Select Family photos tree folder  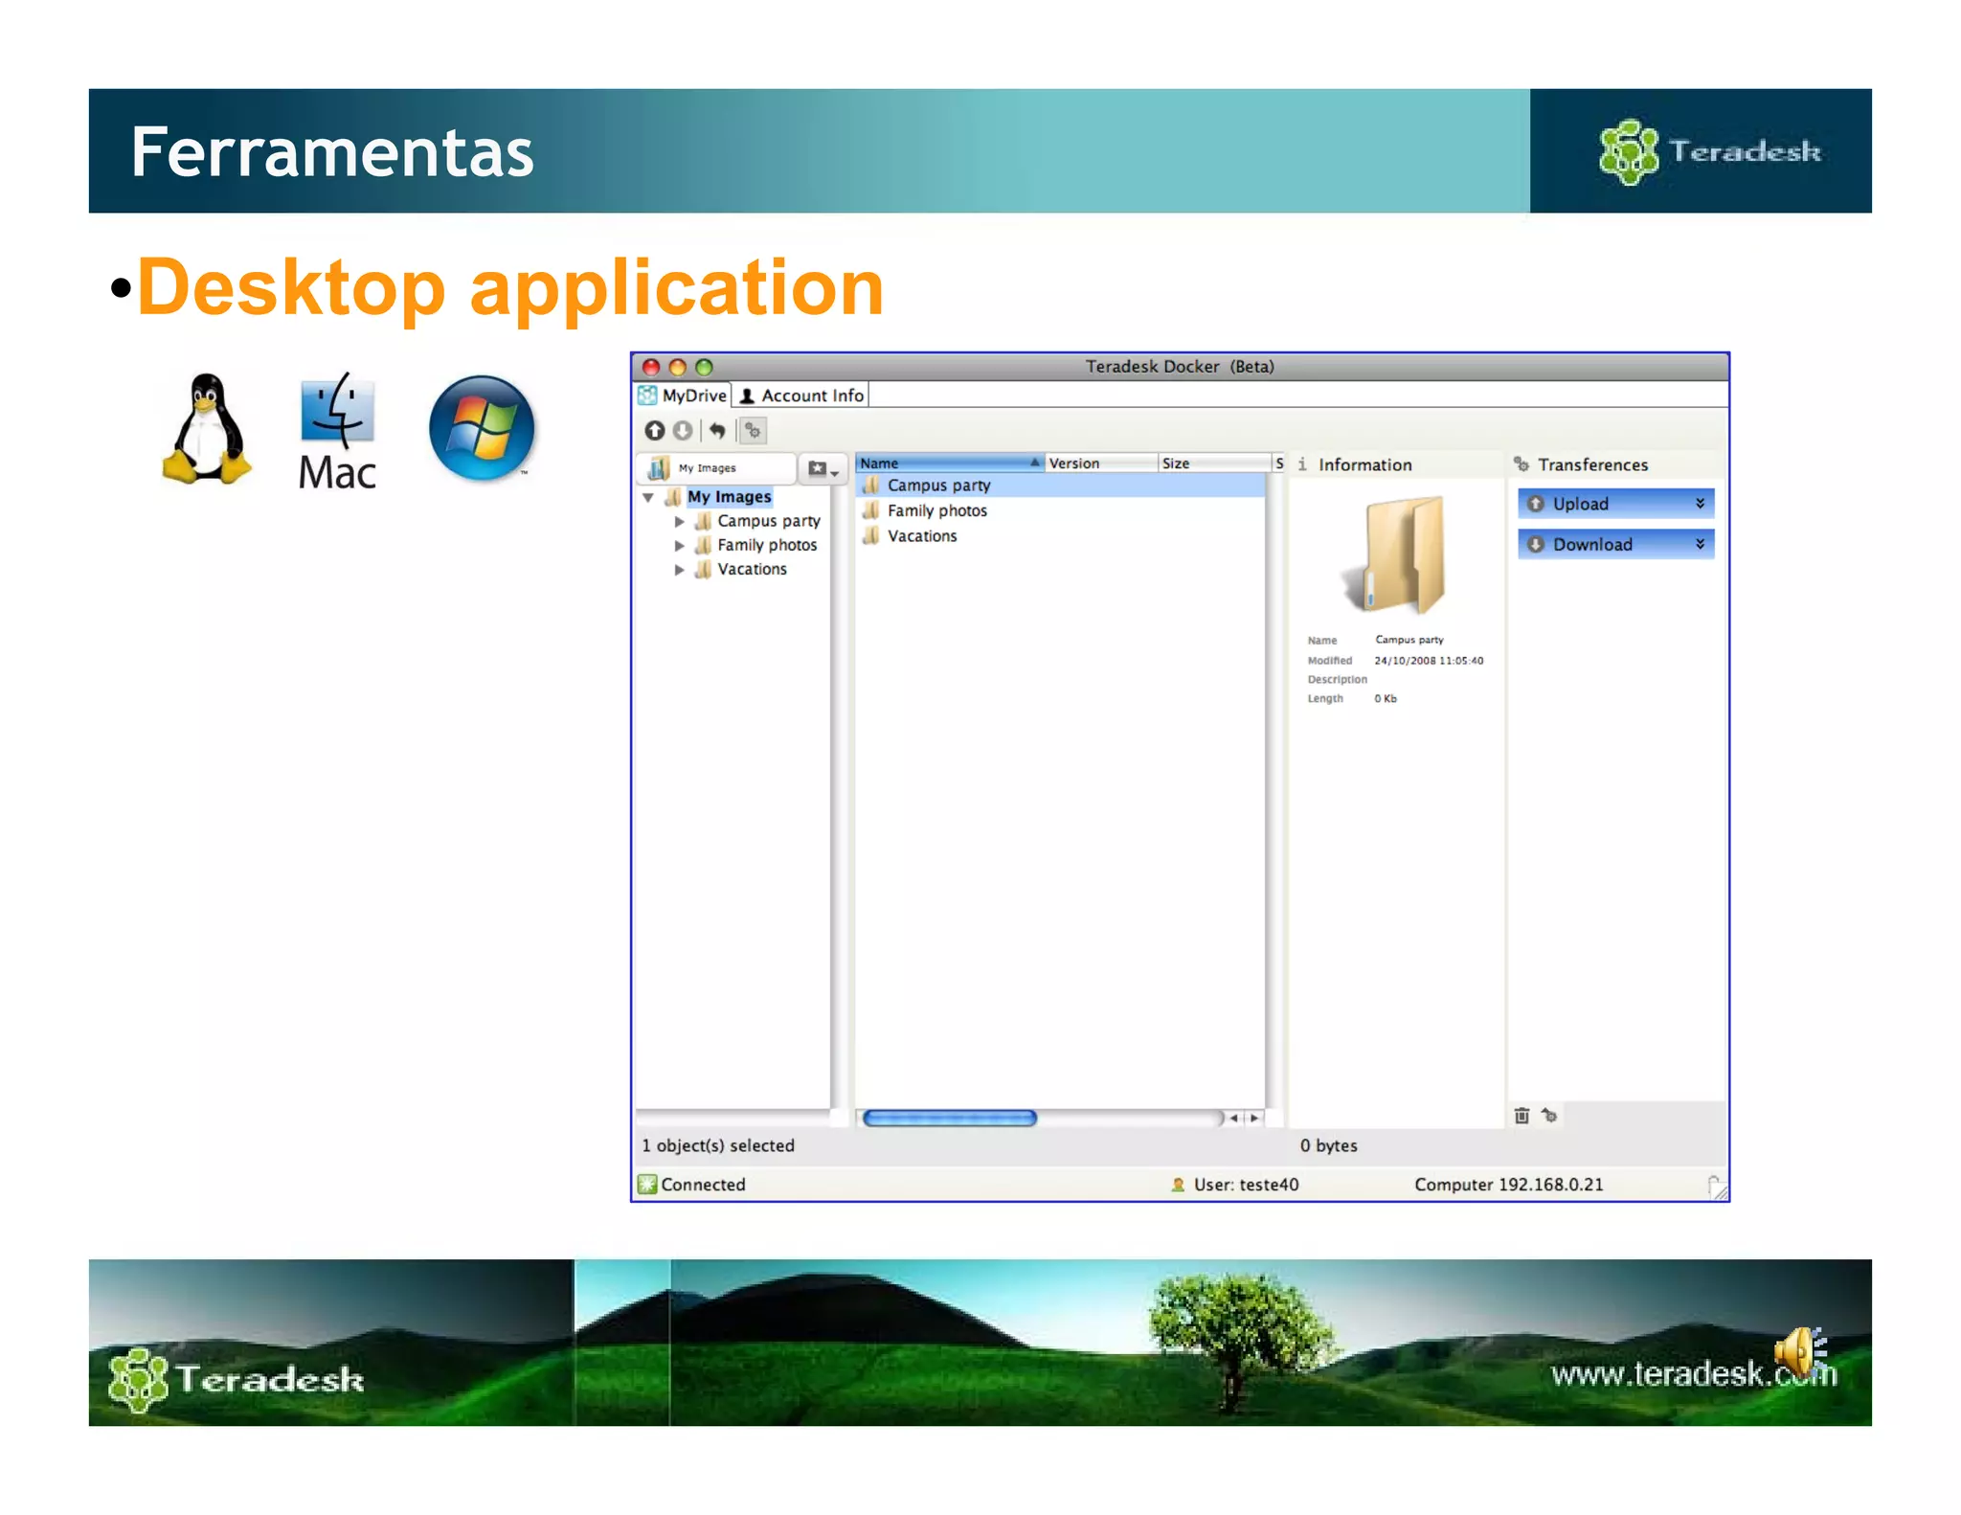(x=767, y=545)
